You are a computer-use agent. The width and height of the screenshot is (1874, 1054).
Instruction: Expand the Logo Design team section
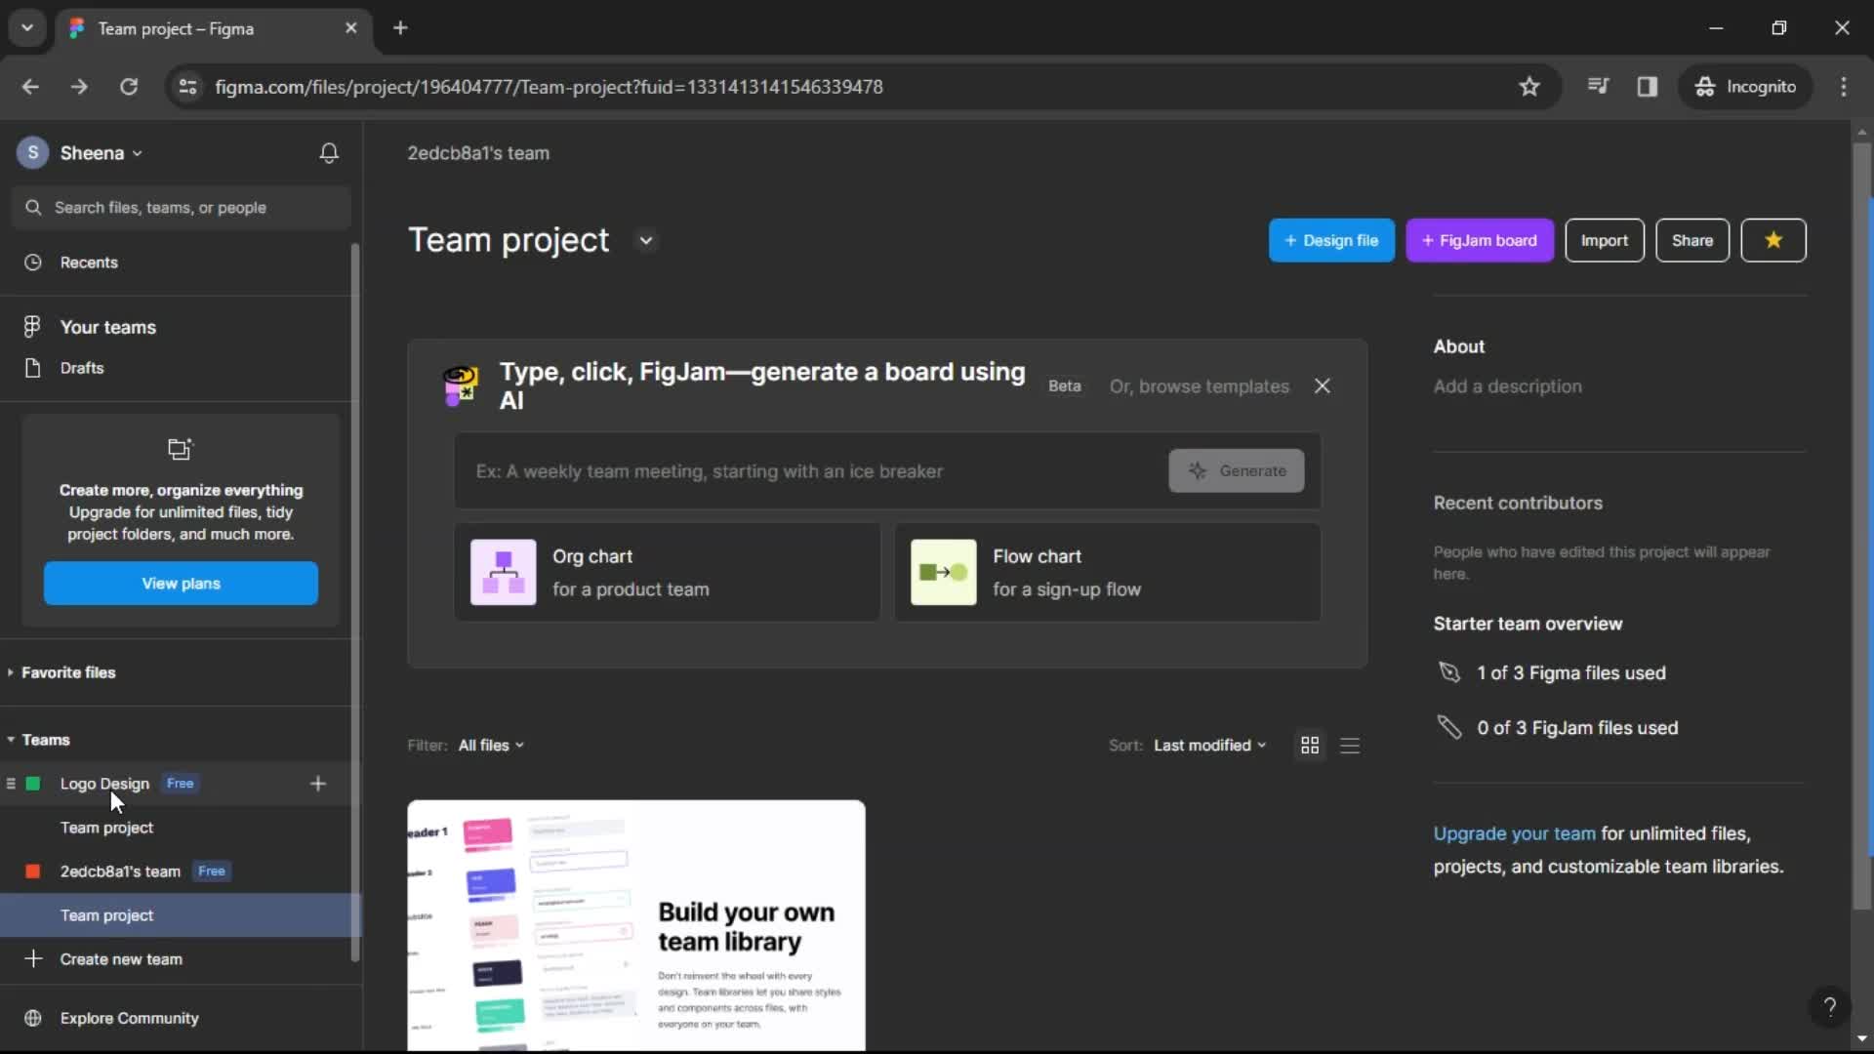tap(9, 783)
